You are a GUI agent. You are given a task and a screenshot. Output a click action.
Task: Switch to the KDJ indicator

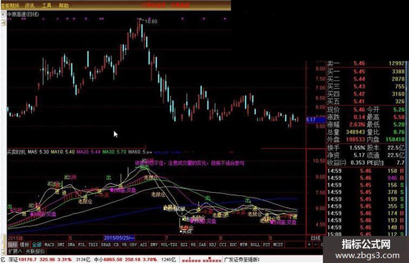click(213, 245)
